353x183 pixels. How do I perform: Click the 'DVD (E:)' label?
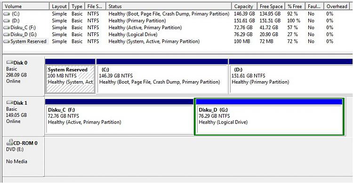click(15, 150)
